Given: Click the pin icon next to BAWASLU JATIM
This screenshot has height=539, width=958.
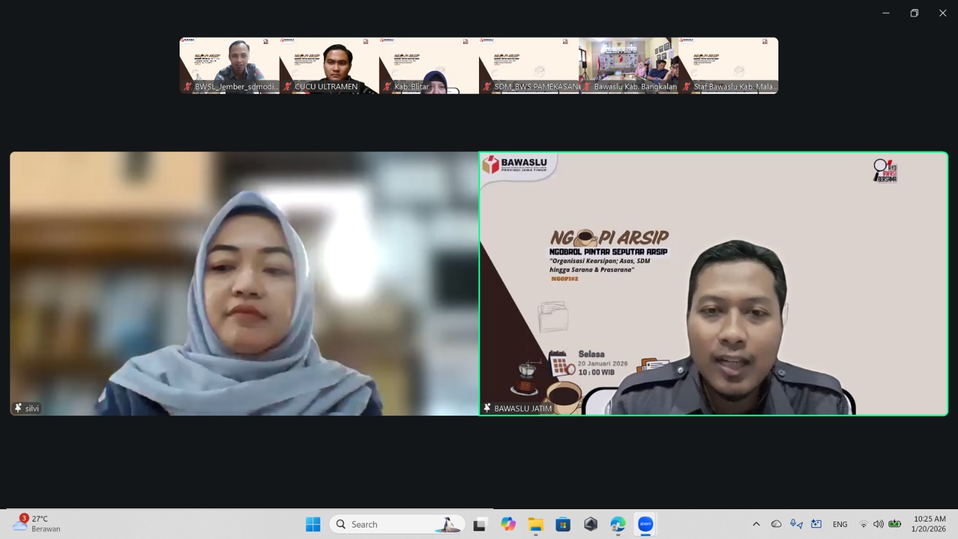Looking at the screenshot, I should coord(487,408).
